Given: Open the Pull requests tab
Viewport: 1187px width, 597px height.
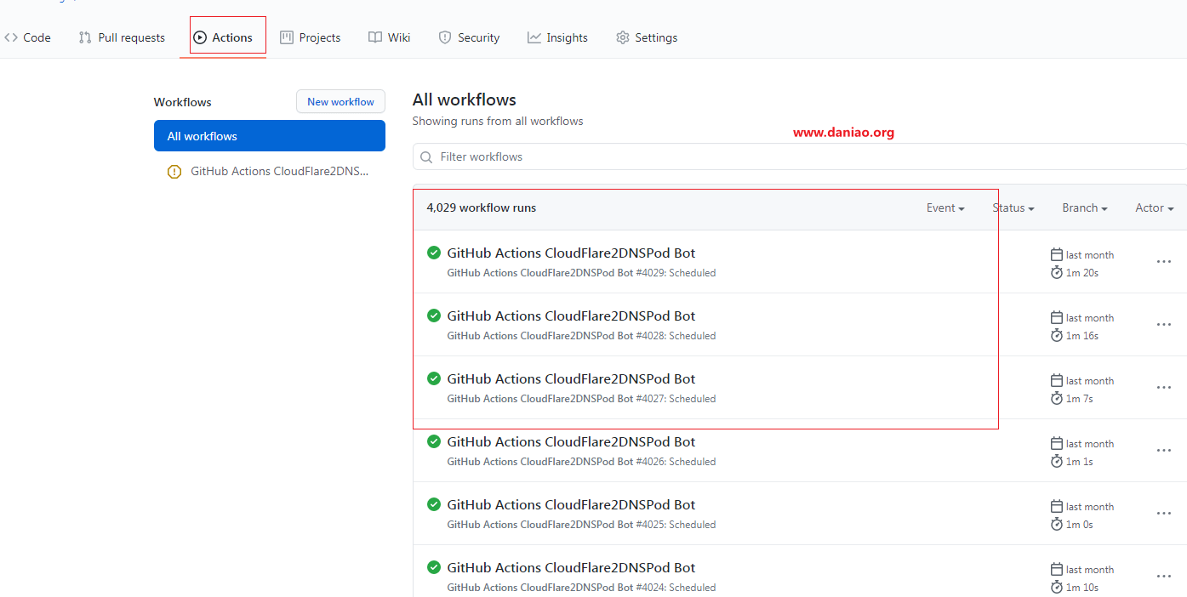Looking at the screenshot, I should point(122,37).
